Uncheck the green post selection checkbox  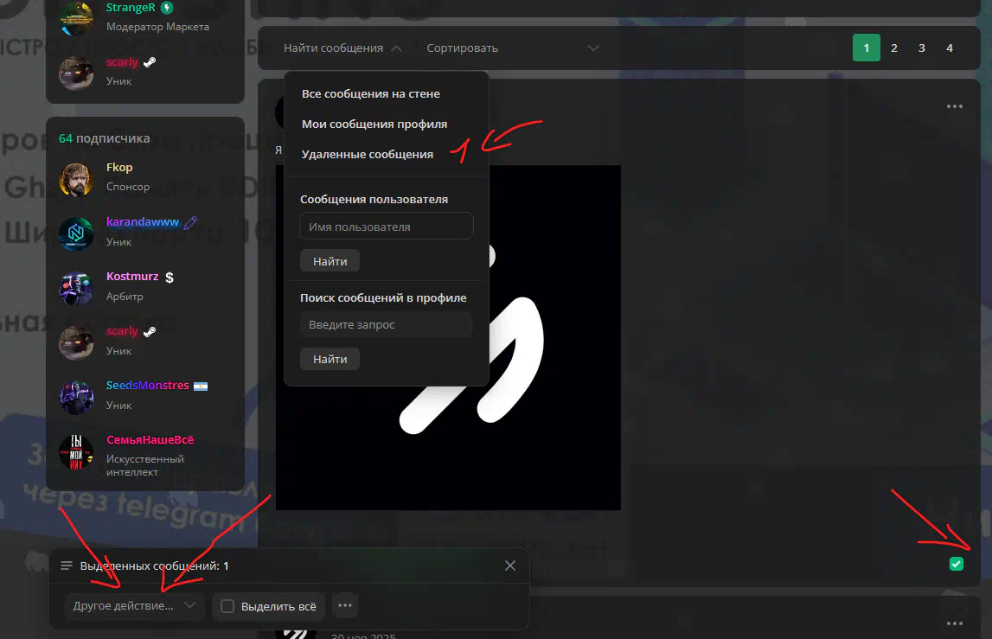click(x=956, y=565)
